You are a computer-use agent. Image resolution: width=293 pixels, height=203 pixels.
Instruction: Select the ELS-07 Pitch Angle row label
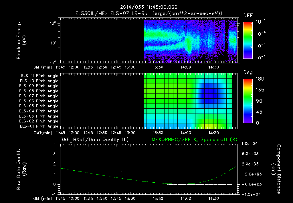click(x=39, y=96)
